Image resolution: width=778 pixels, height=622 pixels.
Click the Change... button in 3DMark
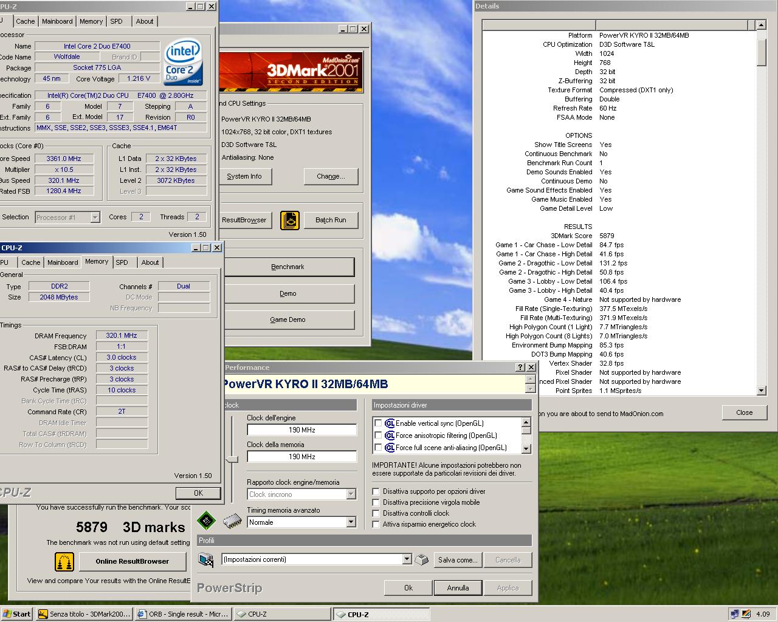coord(331,176)
